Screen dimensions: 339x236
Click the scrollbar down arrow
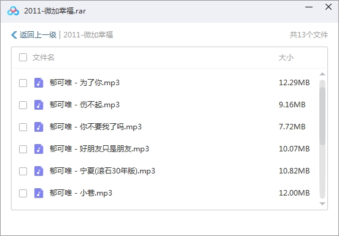322,204
